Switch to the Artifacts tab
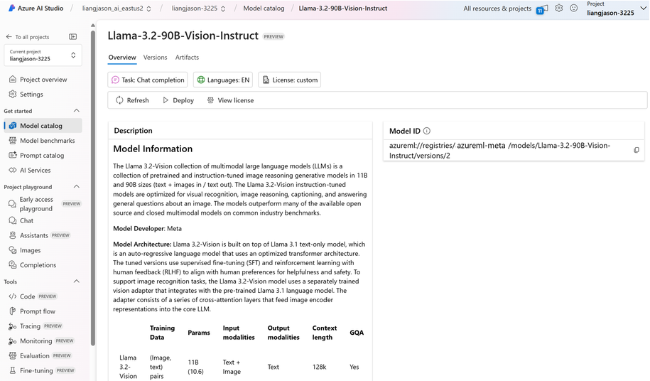Screen dimensions: 650x381 (x=187, y=57)
